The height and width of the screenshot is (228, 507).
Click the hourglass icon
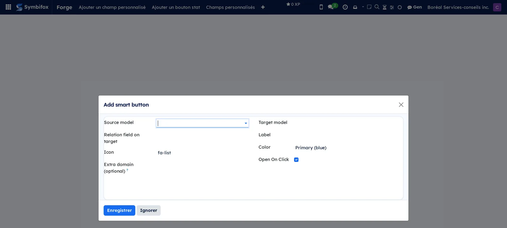point(384,7)
